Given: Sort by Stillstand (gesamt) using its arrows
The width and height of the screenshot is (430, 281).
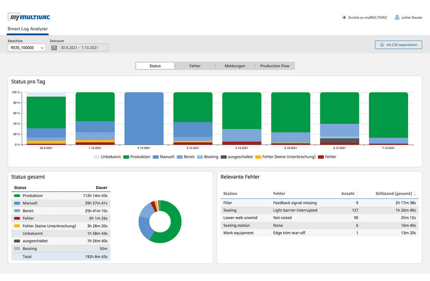Looking at the screenshot, I should [415, 194].
